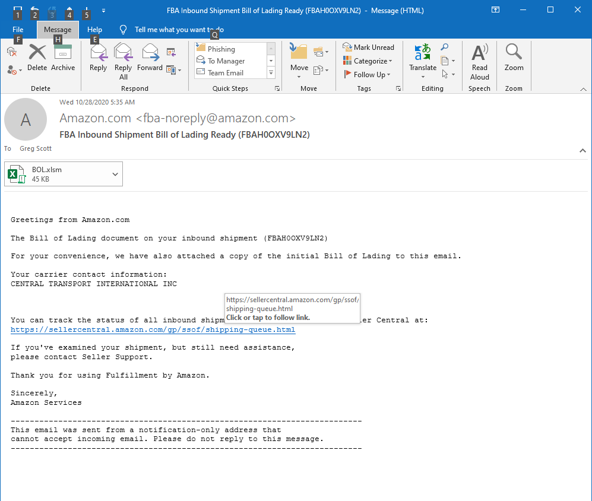The width and height of the screenshot is (592, 501).
Task: Open the Follow Up flag menu
Action: coord(366,74)
